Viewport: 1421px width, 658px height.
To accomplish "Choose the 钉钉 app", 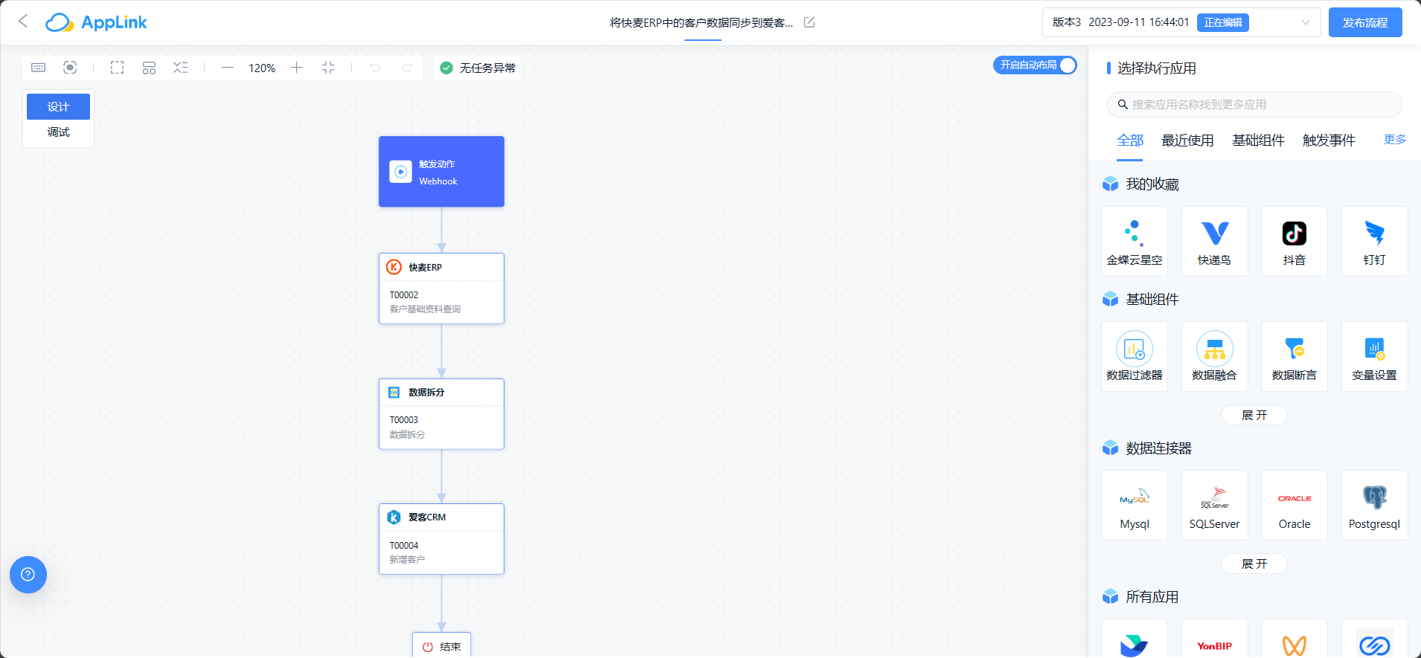I will [1374, 242].
